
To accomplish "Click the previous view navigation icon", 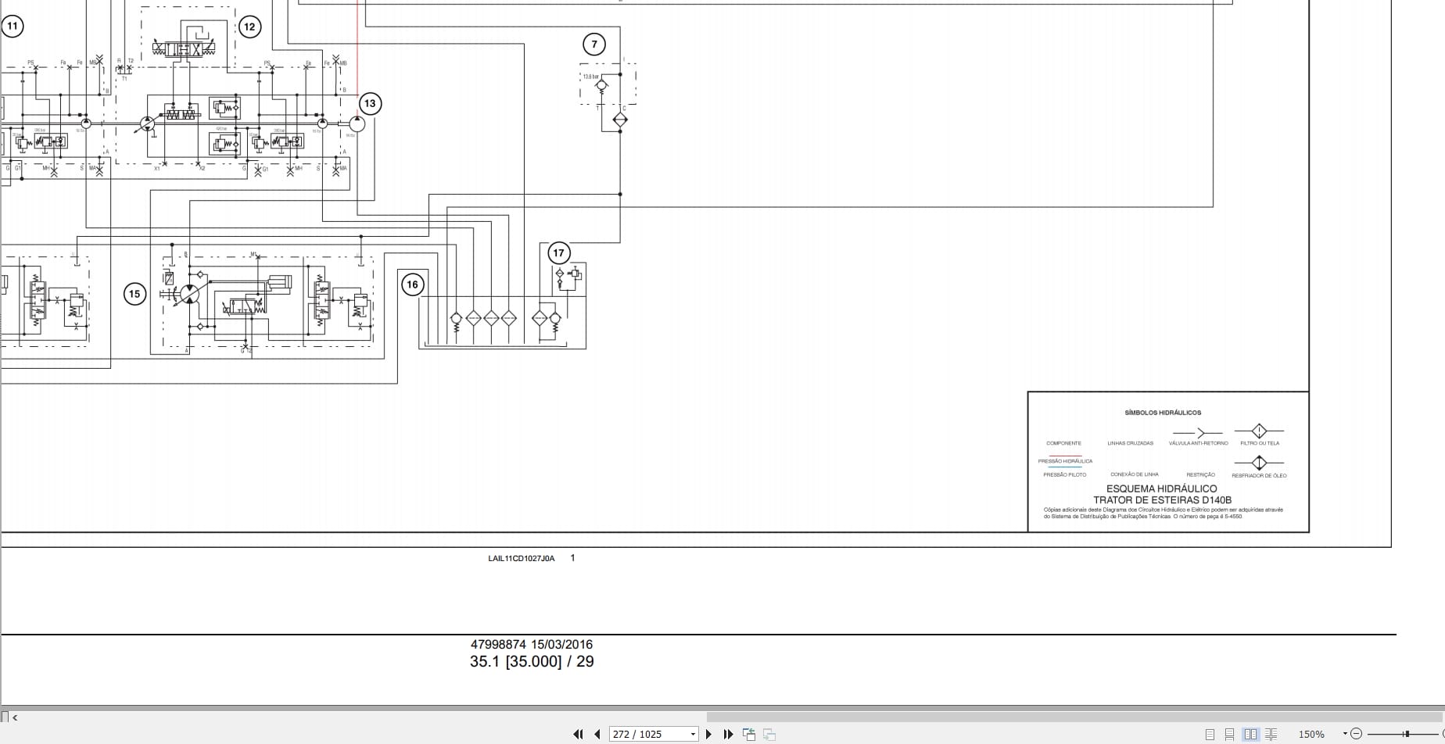I will 749,734.
